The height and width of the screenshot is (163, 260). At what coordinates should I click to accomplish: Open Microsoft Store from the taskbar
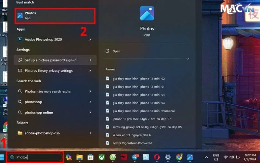[x=91, y=157]
